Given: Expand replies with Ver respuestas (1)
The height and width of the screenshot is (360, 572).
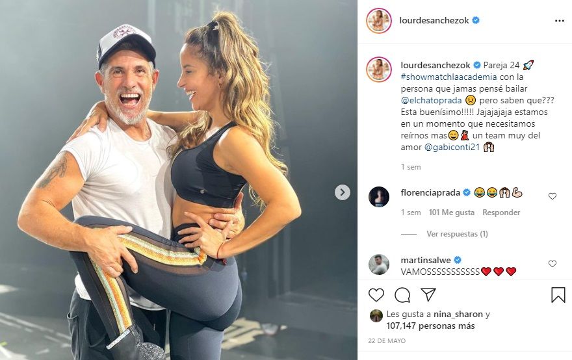Looking at the screenshot, I should point(457,234).
